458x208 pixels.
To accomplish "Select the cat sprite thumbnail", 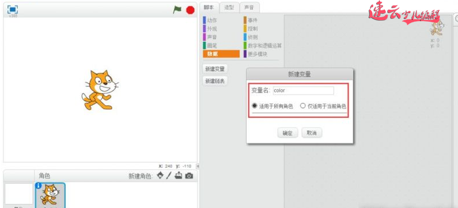I will (50, 195).
